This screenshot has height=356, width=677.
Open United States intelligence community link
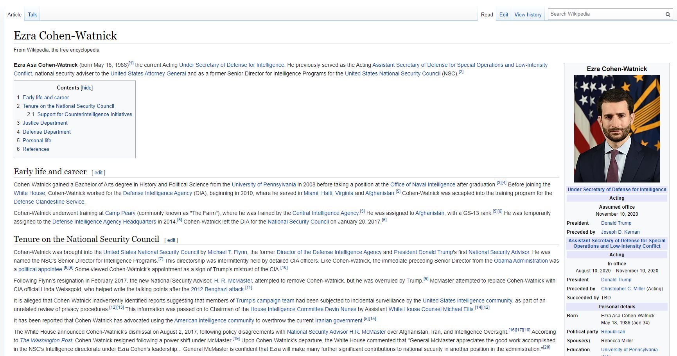pyautogui.click(x=467, y=301)
